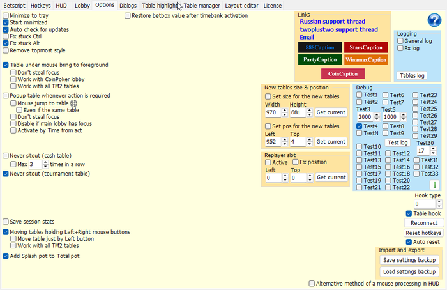Open the HUD tab
The image size is (447, 290).
click(x=61, y=5)
